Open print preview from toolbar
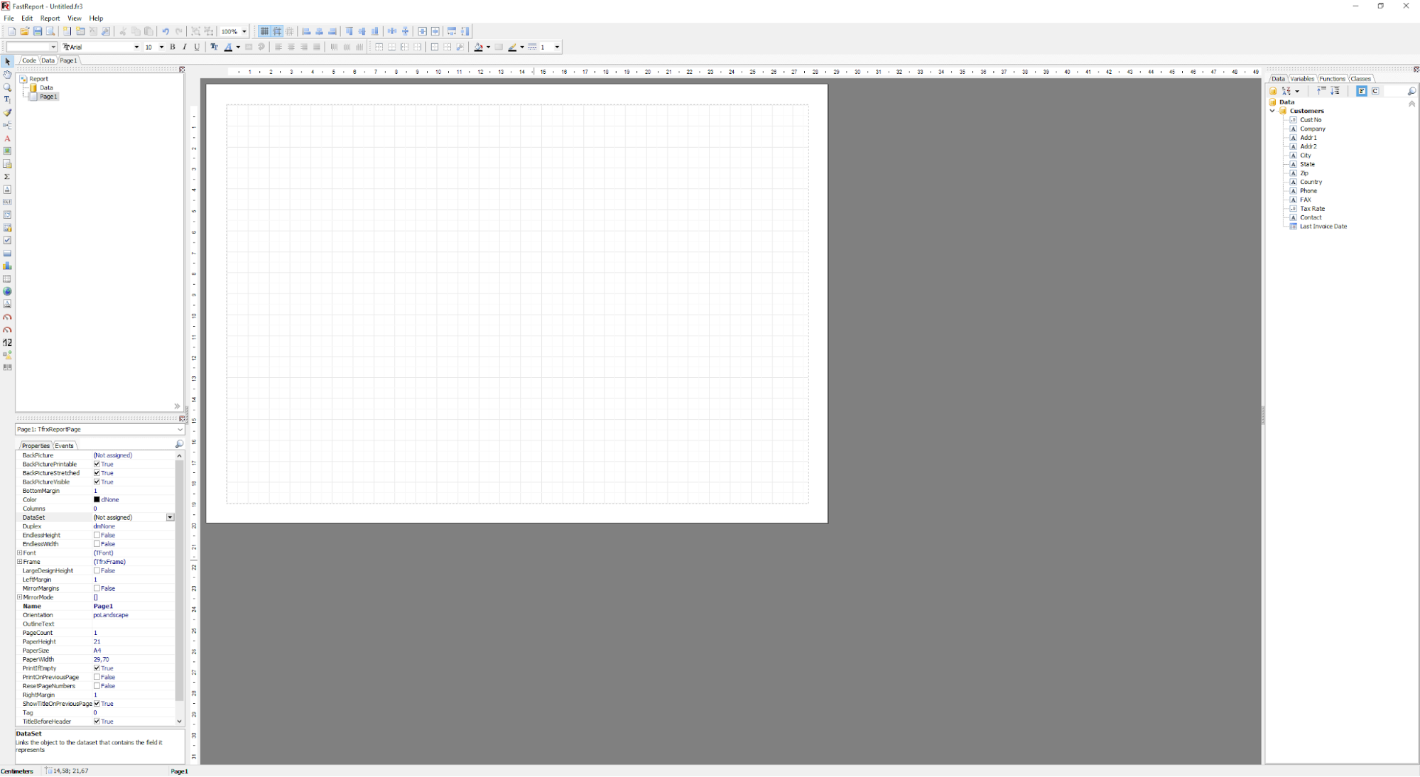The image size is (1420, 777). (50, 31)
